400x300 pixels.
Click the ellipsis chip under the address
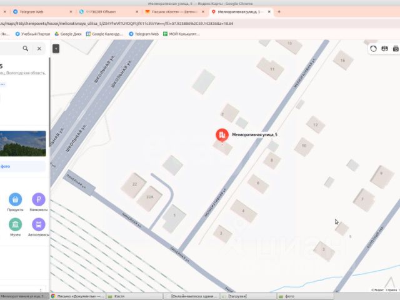click(2, 84)
